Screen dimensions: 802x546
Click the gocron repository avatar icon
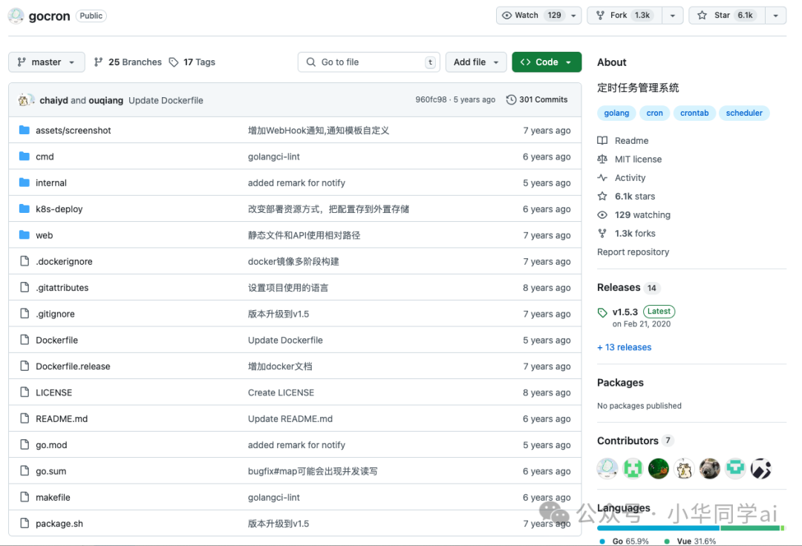point(16,16)
